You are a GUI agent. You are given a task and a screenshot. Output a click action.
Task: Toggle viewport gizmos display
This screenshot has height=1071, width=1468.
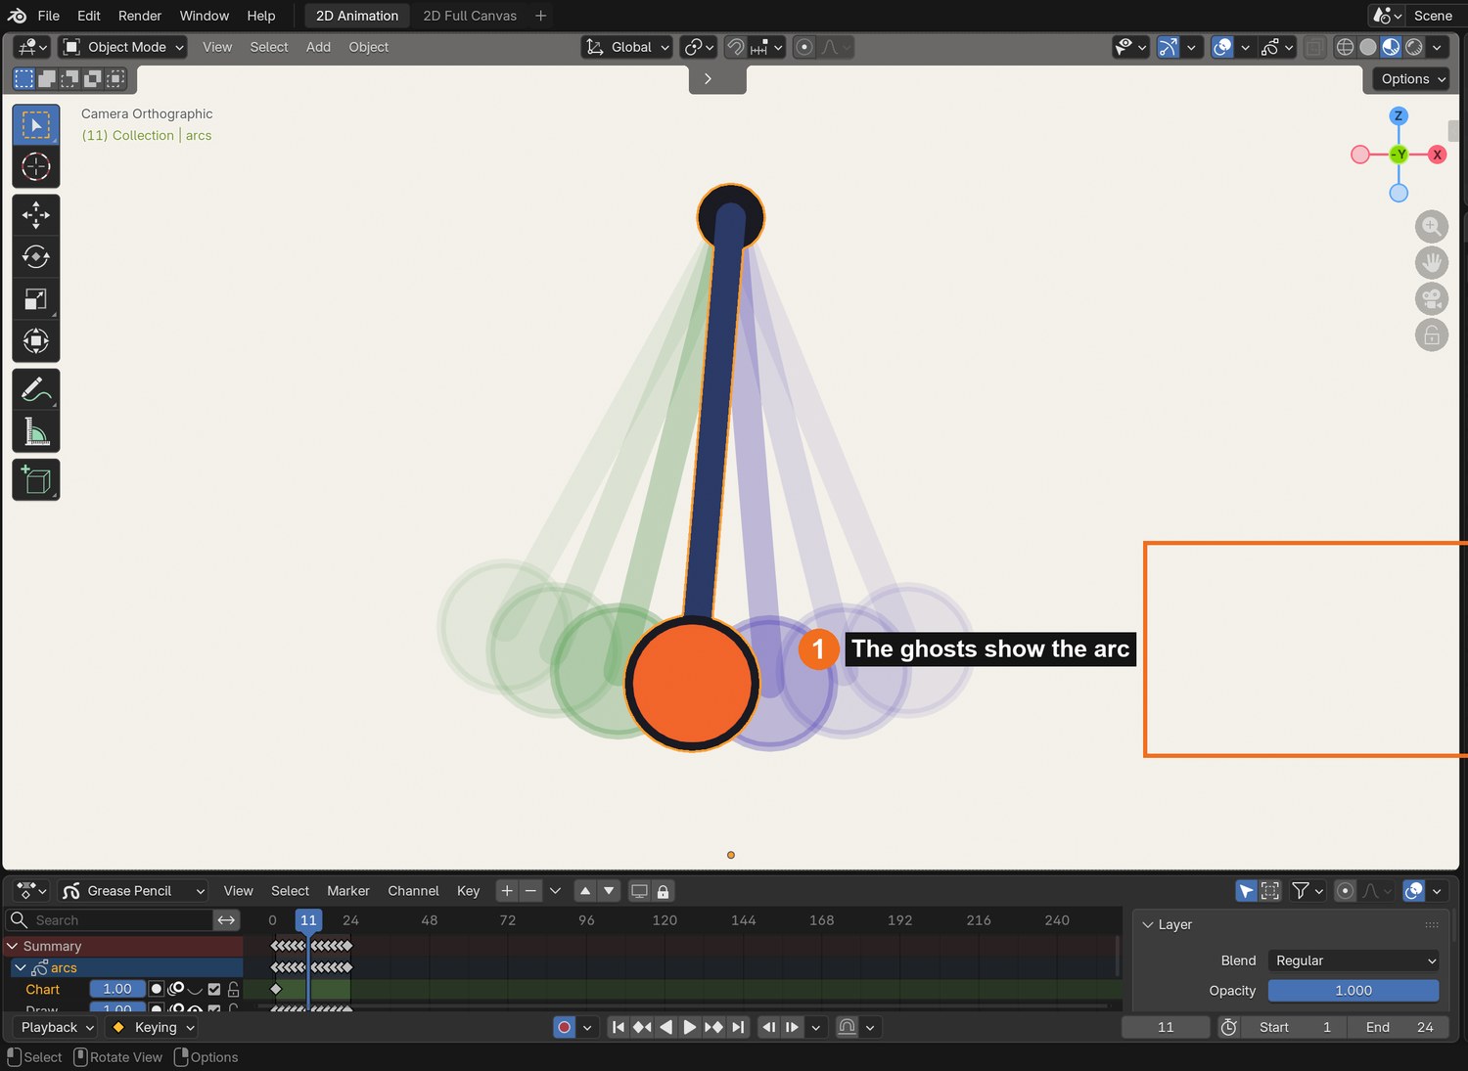click(x=1168, y=47)
